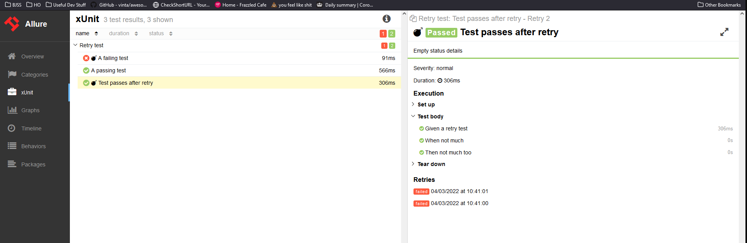Click the Passed status badge

coord(441,33)
